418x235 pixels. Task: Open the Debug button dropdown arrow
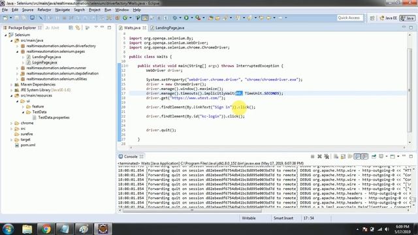(x=180, y=18)
